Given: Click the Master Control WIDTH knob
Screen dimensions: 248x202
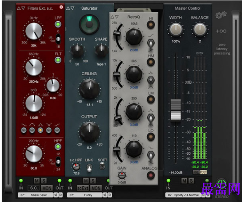Looking at the screenshot, I should click(175, 30).
